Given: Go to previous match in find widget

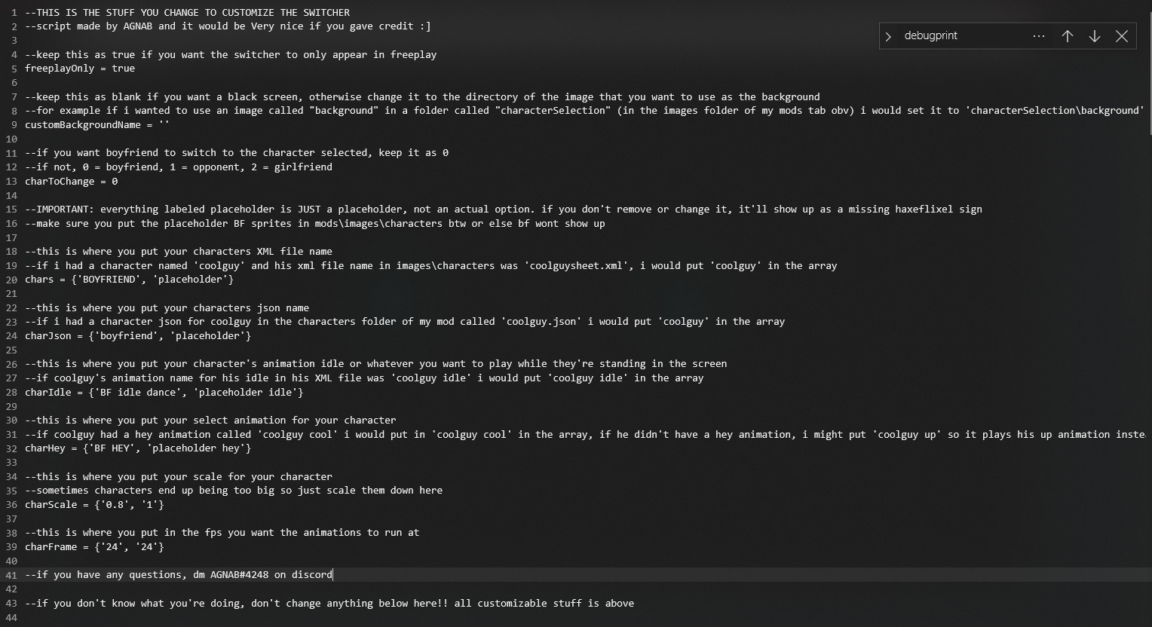Looking at the screenshot, I should click(x=1068, y=35).
